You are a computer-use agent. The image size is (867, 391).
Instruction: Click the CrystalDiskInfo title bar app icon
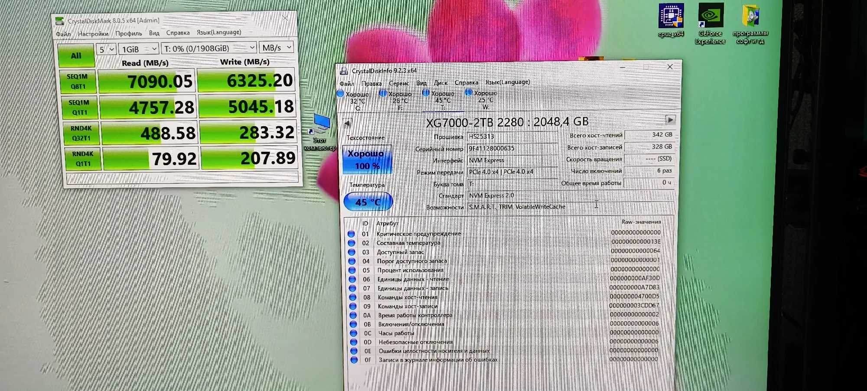pyautogui.click(x=344, y=71)
